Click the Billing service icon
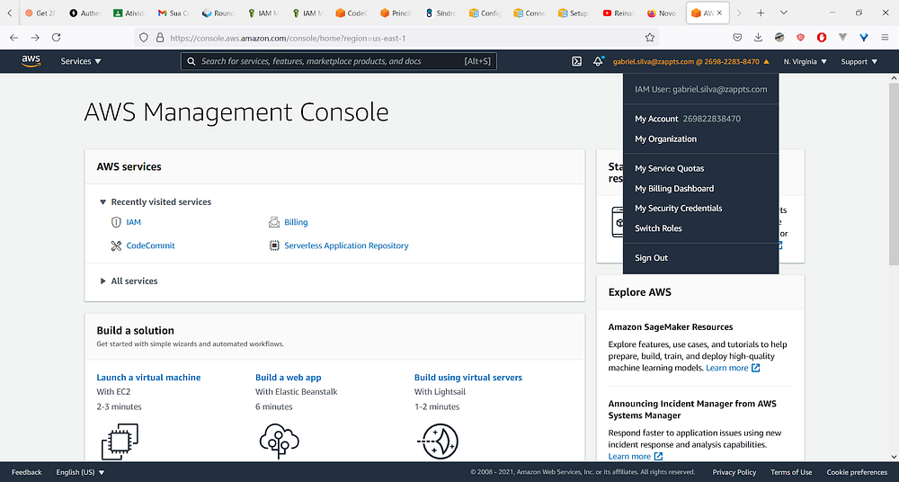899x482 pixels. 274,222
